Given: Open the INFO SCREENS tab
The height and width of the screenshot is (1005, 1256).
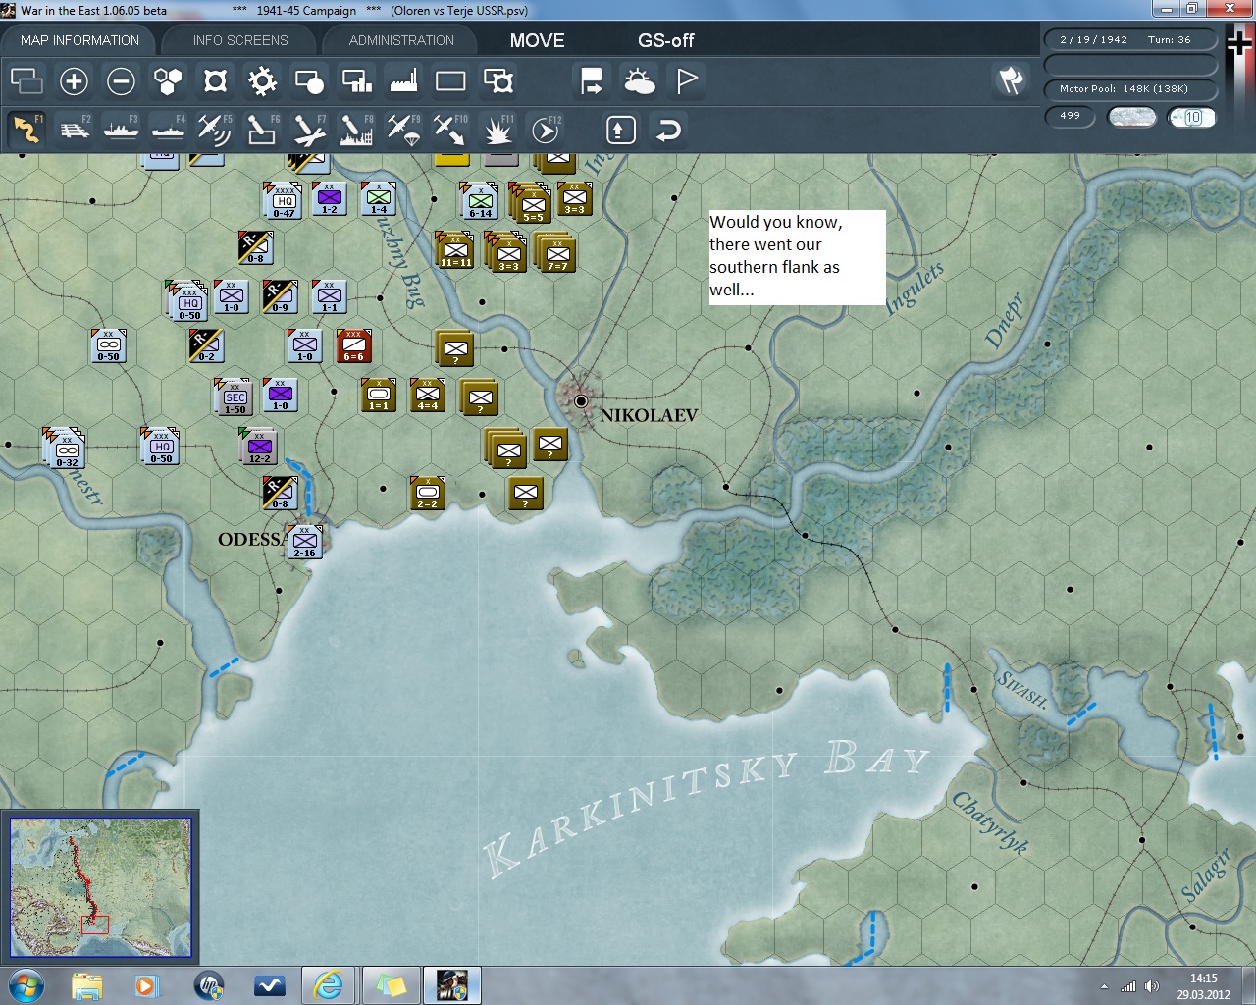Looking at the screenshot, I should coord(240,40).
